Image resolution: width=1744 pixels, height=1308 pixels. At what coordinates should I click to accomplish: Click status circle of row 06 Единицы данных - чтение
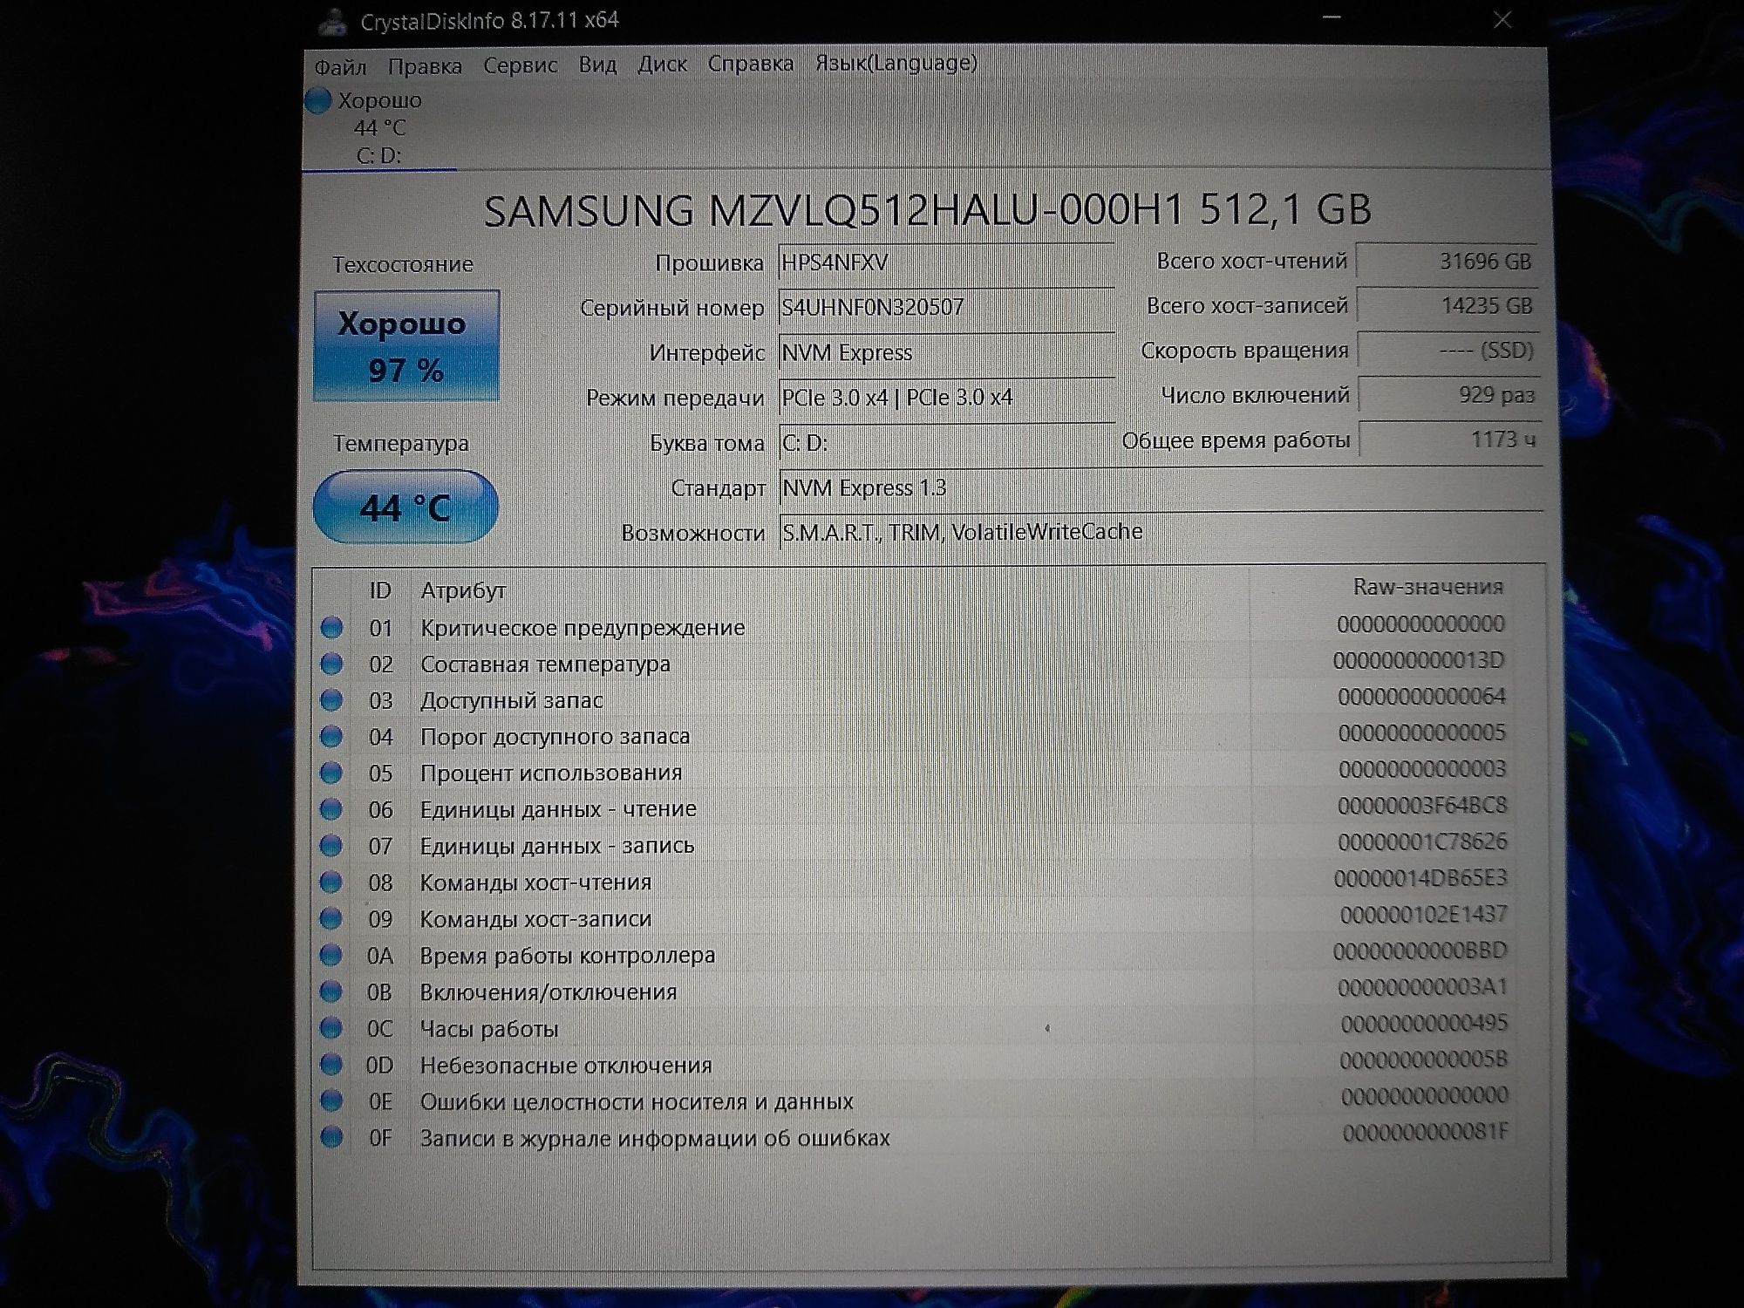[x=331, y=809]
